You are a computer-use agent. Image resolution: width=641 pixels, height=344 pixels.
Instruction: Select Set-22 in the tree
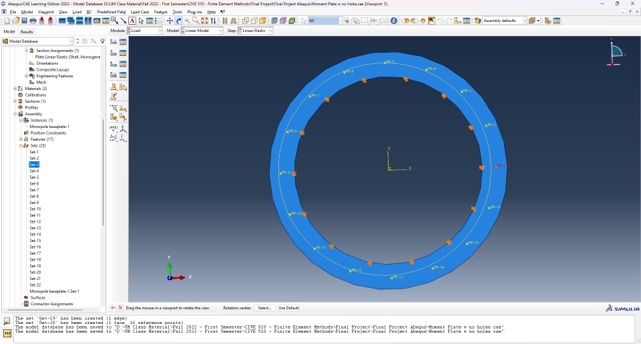(x=35, y=285)
